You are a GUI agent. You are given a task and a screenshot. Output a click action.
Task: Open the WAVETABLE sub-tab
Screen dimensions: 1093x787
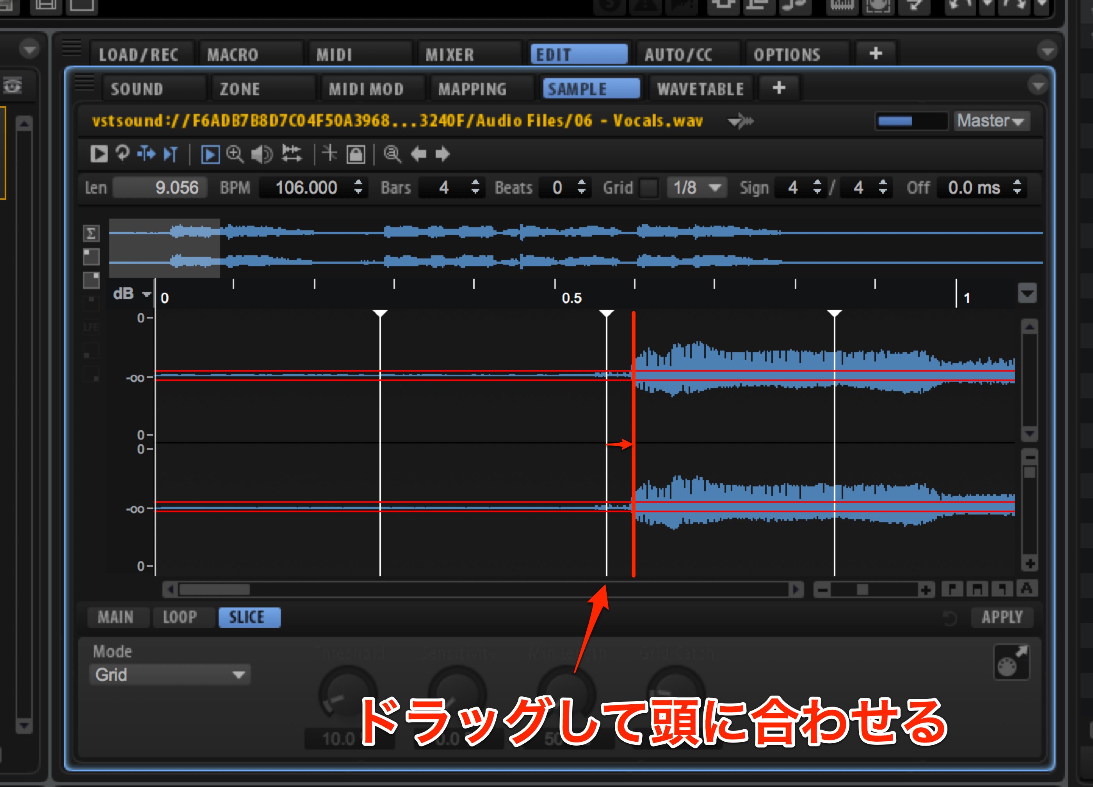point(701,89)
